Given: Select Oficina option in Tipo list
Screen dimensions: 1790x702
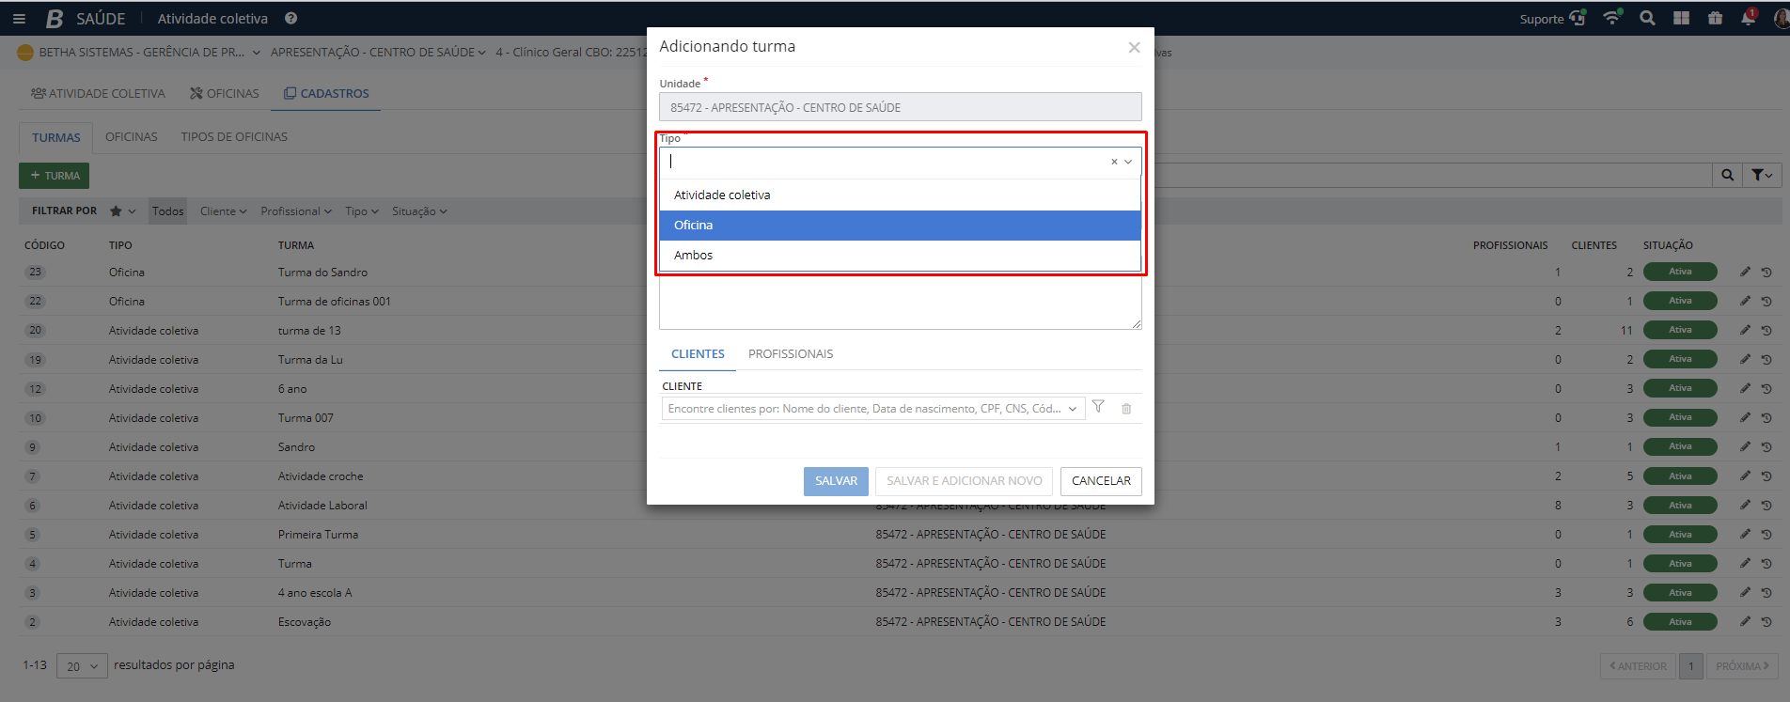Looking at the screenshot, I should click(900, 226).
